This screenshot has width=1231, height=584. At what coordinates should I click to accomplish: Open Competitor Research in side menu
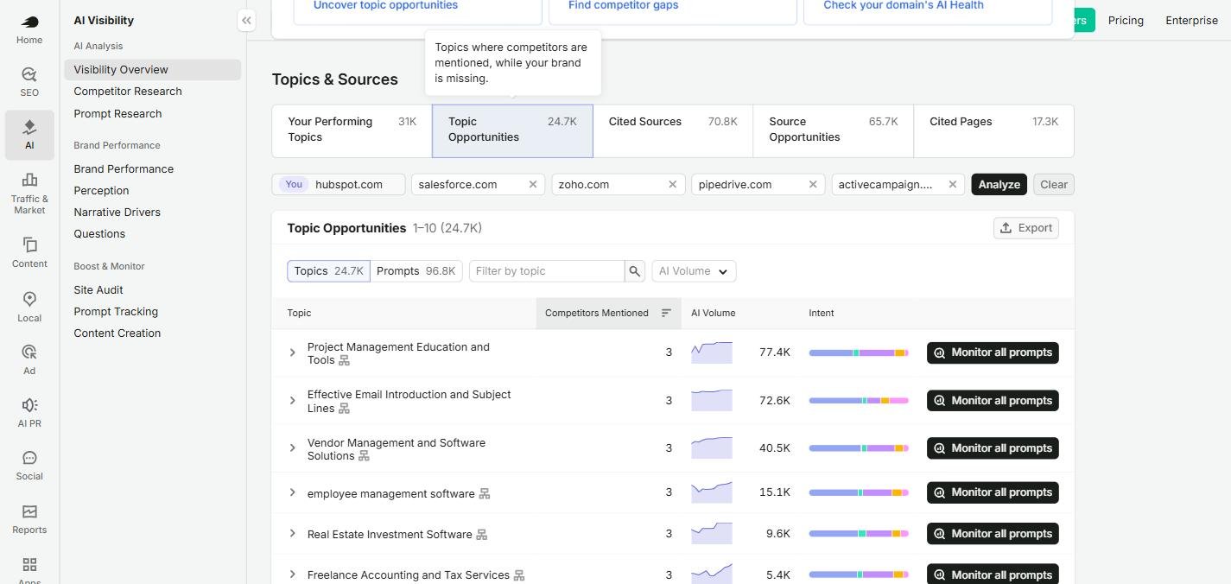click(x=128, y=92)
